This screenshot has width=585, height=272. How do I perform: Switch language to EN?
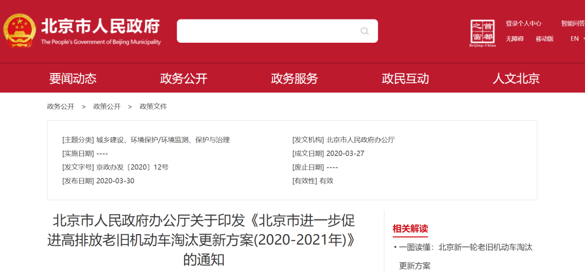click(575, 38)
